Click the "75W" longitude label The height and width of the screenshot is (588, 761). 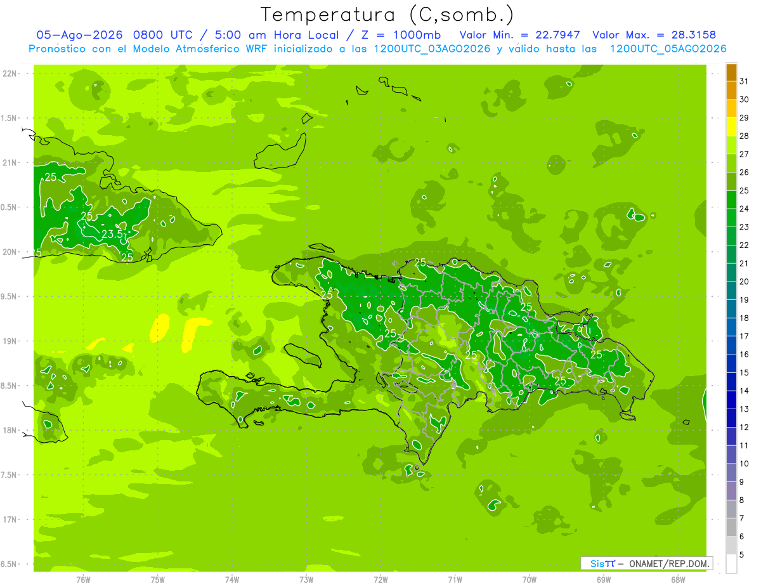pyautogui.click(x=158, y=580)
